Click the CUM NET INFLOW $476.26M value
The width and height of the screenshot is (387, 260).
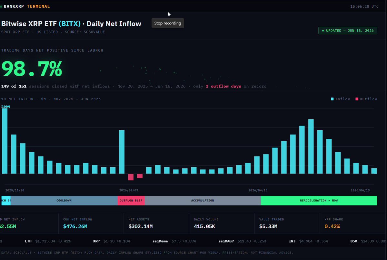[x=75, y=226]
